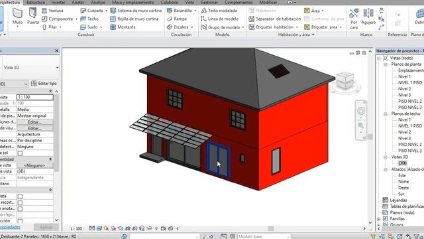Viewport: 424px width, 239px height.
Task: Click Sistema de muro cortina
Action: click(x=136, y=11)
